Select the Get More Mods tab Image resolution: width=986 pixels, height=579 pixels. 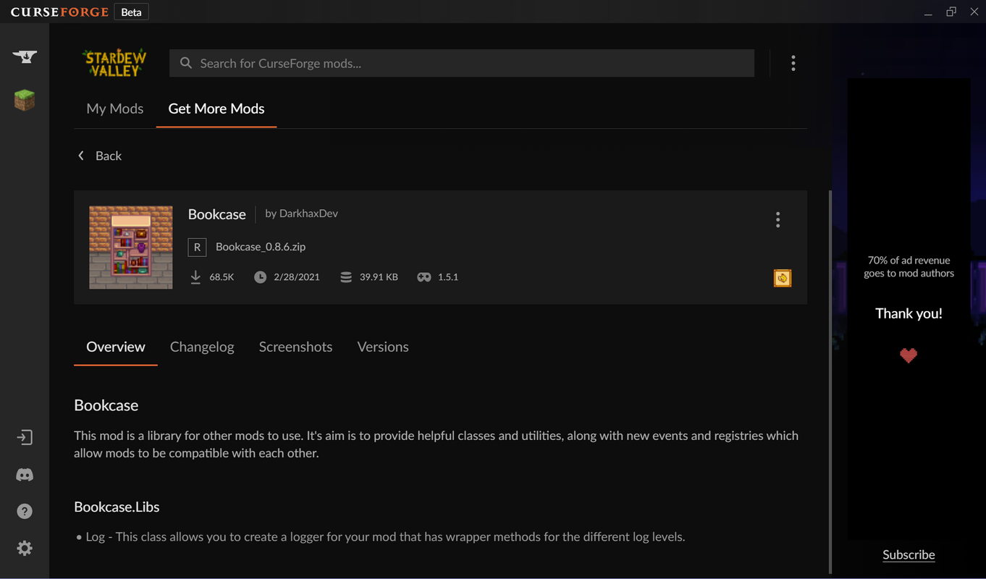(x=216, y=109)
